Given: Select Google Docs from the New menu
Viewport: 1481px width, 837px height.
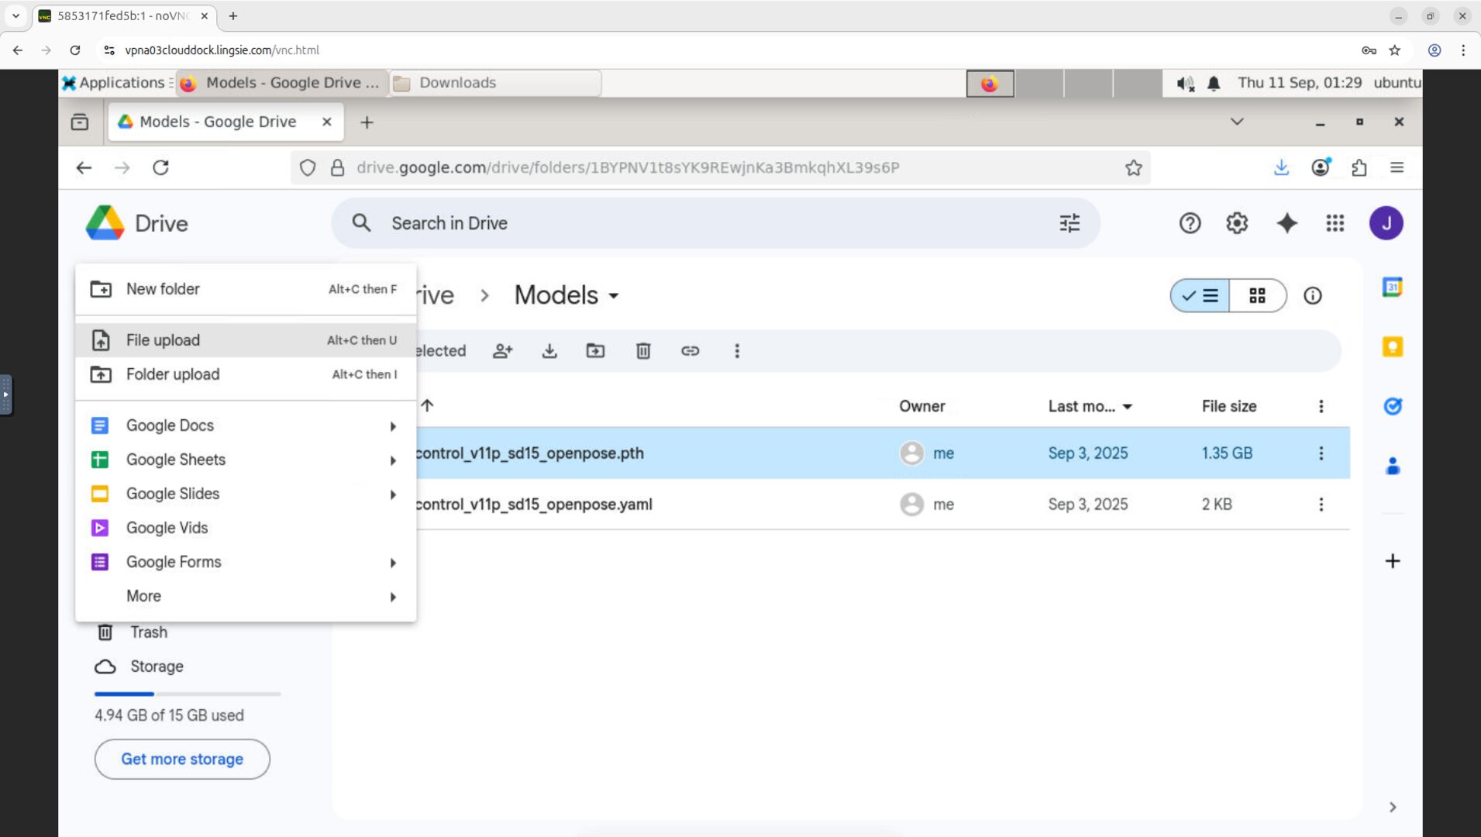Looking at the screenshot, I should [x=170, y=425].
